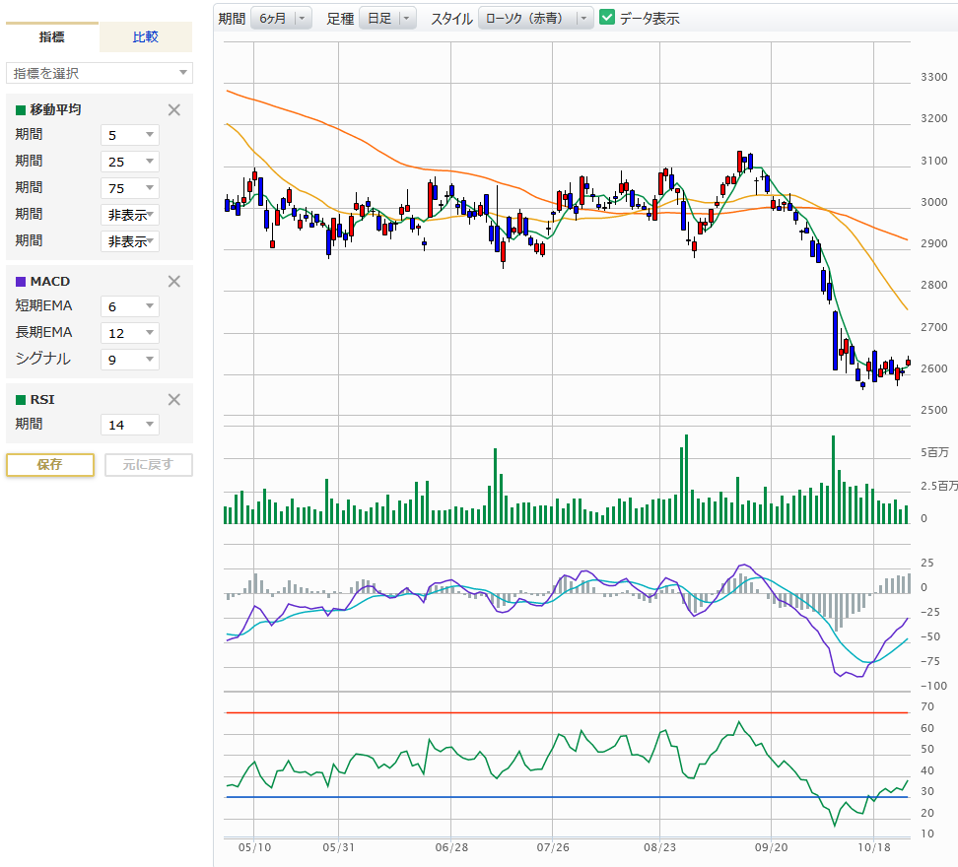Open the MACD シグナル 9 dropdown
The width and height of the screenshot is (958, 867).
[x=130, y=360]
